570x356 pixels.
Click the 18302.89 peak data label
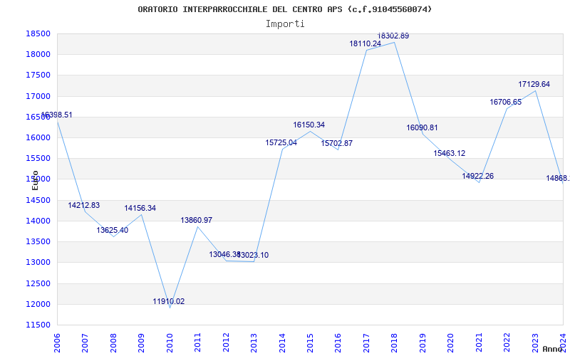click(393, 36)
